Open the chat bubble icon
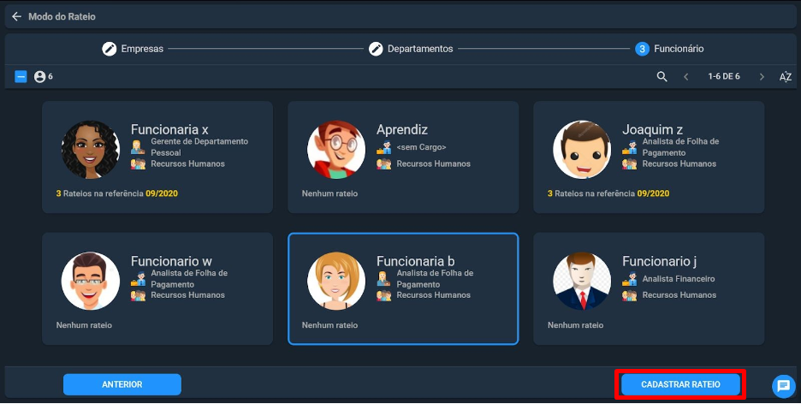Screen dimensions: 801x404 click(783, 386)
